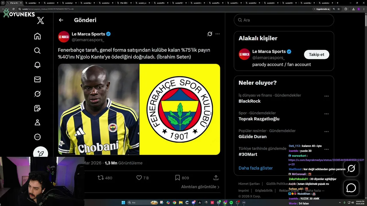Click the share icon under the post
Viewport: 367px width, 206px height.
tap(216, 178)
